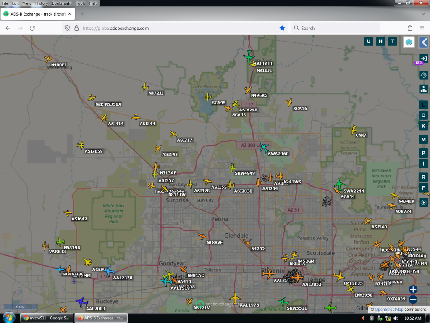This screenshot has width=430, height=323.
Task: Select aircraft N400EJ near Wickenburg
Action: click(x=48, y=59)
